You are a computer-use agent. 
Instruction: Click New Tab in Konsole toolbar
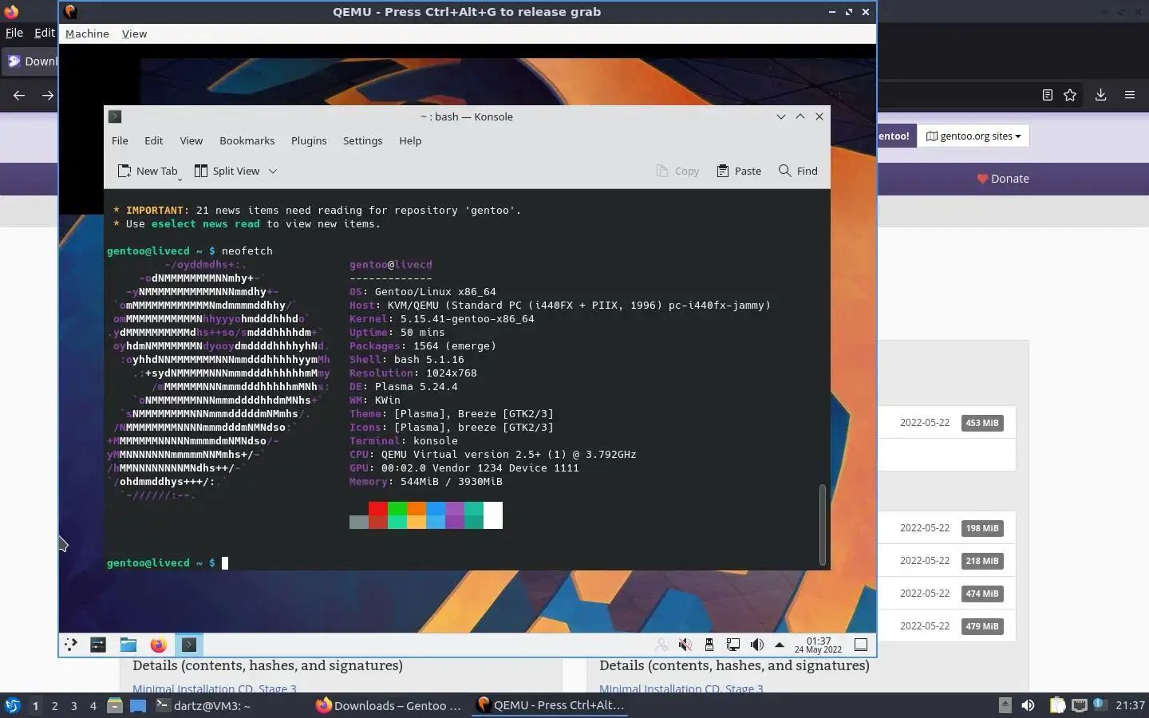148,171
